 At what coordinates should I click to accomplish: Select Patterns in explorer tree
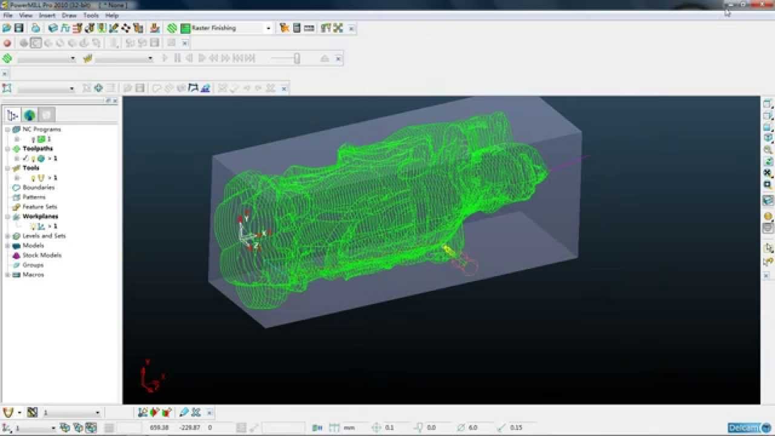click(34, 197)
